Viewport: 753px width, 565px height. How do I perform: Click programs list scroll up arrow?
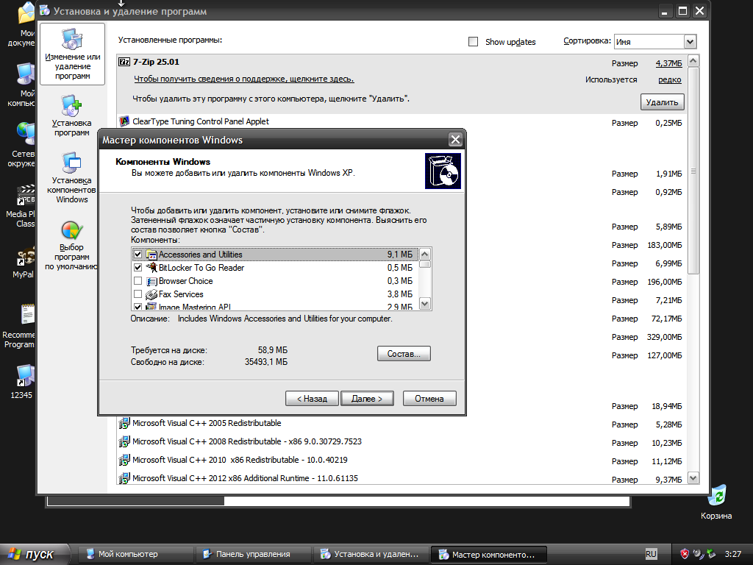click(x=693, y=61)
